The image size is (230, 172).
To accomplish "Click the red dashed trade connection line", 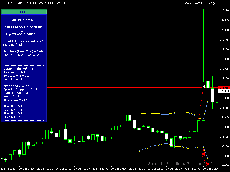I will [201, 103].
